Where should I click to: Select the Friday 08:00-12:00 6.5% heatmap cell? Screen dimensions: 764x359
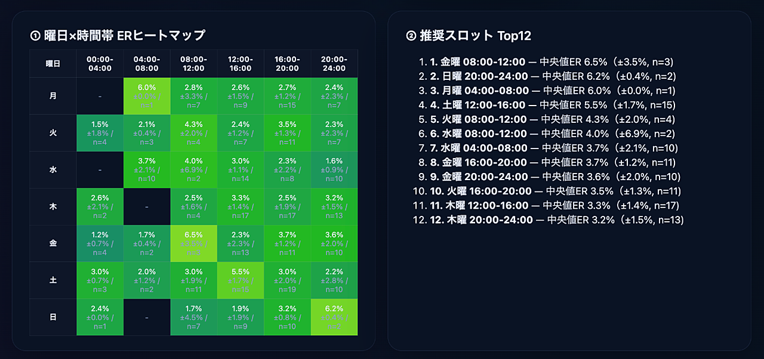click(193, 244)
